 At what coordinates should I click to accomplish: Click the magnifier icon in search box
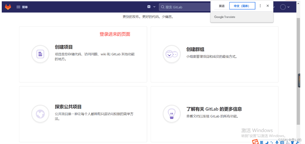coord(163,7)
